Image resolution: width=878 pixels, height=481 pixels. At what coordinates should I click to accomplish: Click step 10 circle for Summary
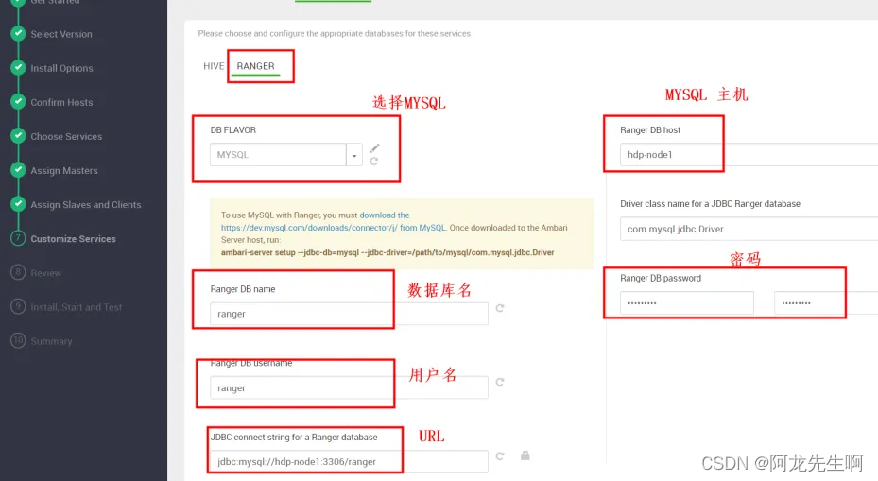pos(19,340)
